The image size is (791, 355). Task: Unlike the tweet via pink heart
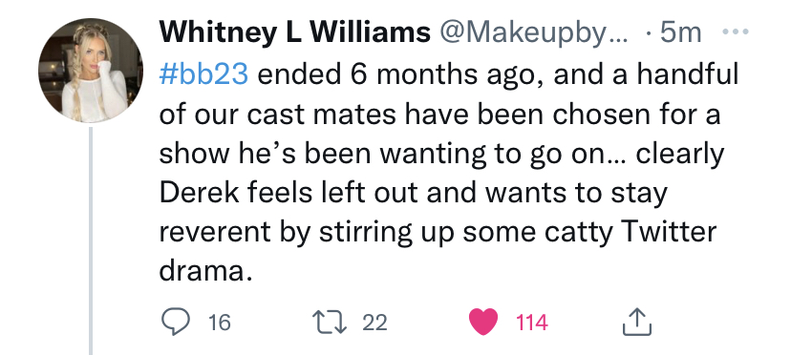(483, 322)
